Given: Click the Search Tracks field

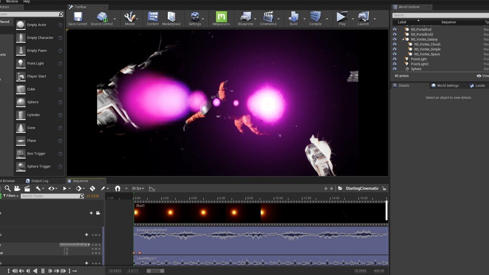Looking at the screenshot, I should pos(53,196).
